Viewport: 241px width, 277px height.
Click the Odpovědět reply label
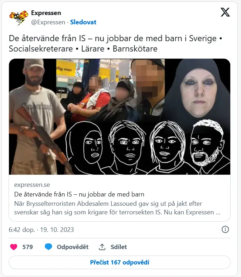[72, 247]
